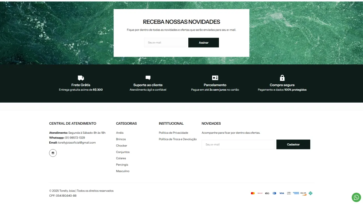Open the Percingis category
The width and height of the screenshot is (363, 204).
coord(122,165)
